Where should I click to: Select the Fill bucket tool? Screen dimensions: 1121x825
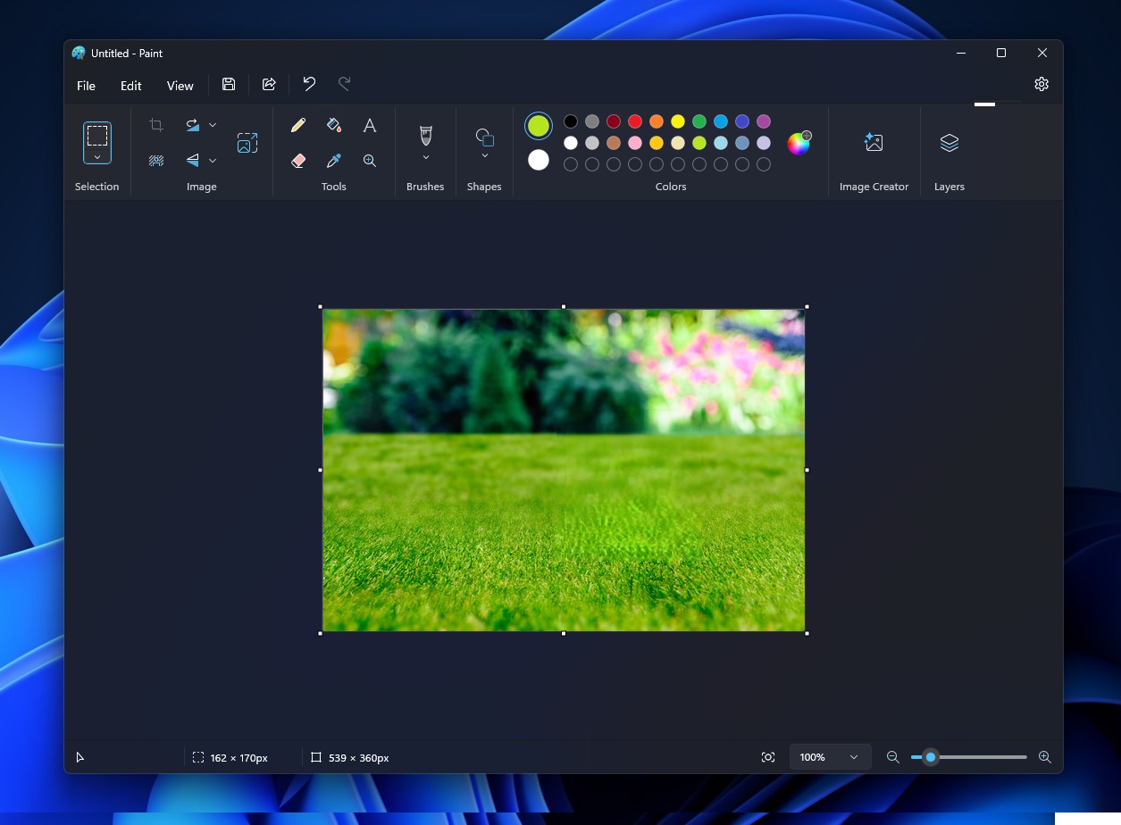pos(334,126)
